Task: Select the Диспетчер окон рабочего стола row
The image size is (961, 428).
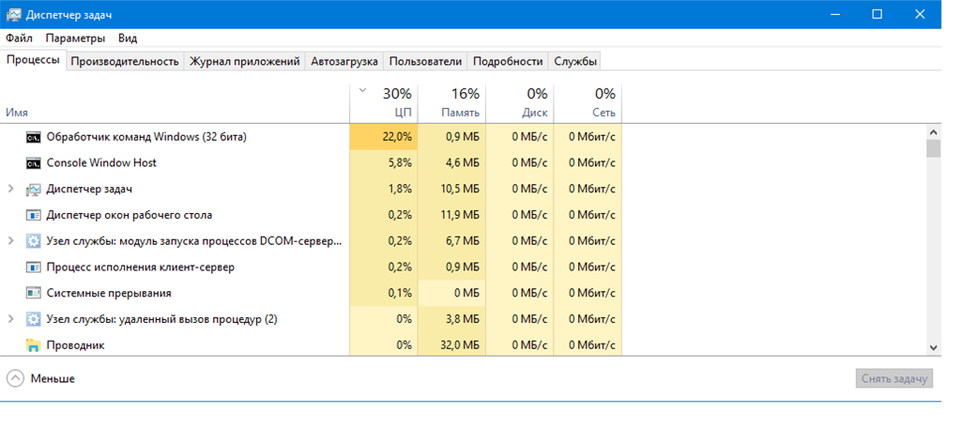Action: click(x=312, y=215)
